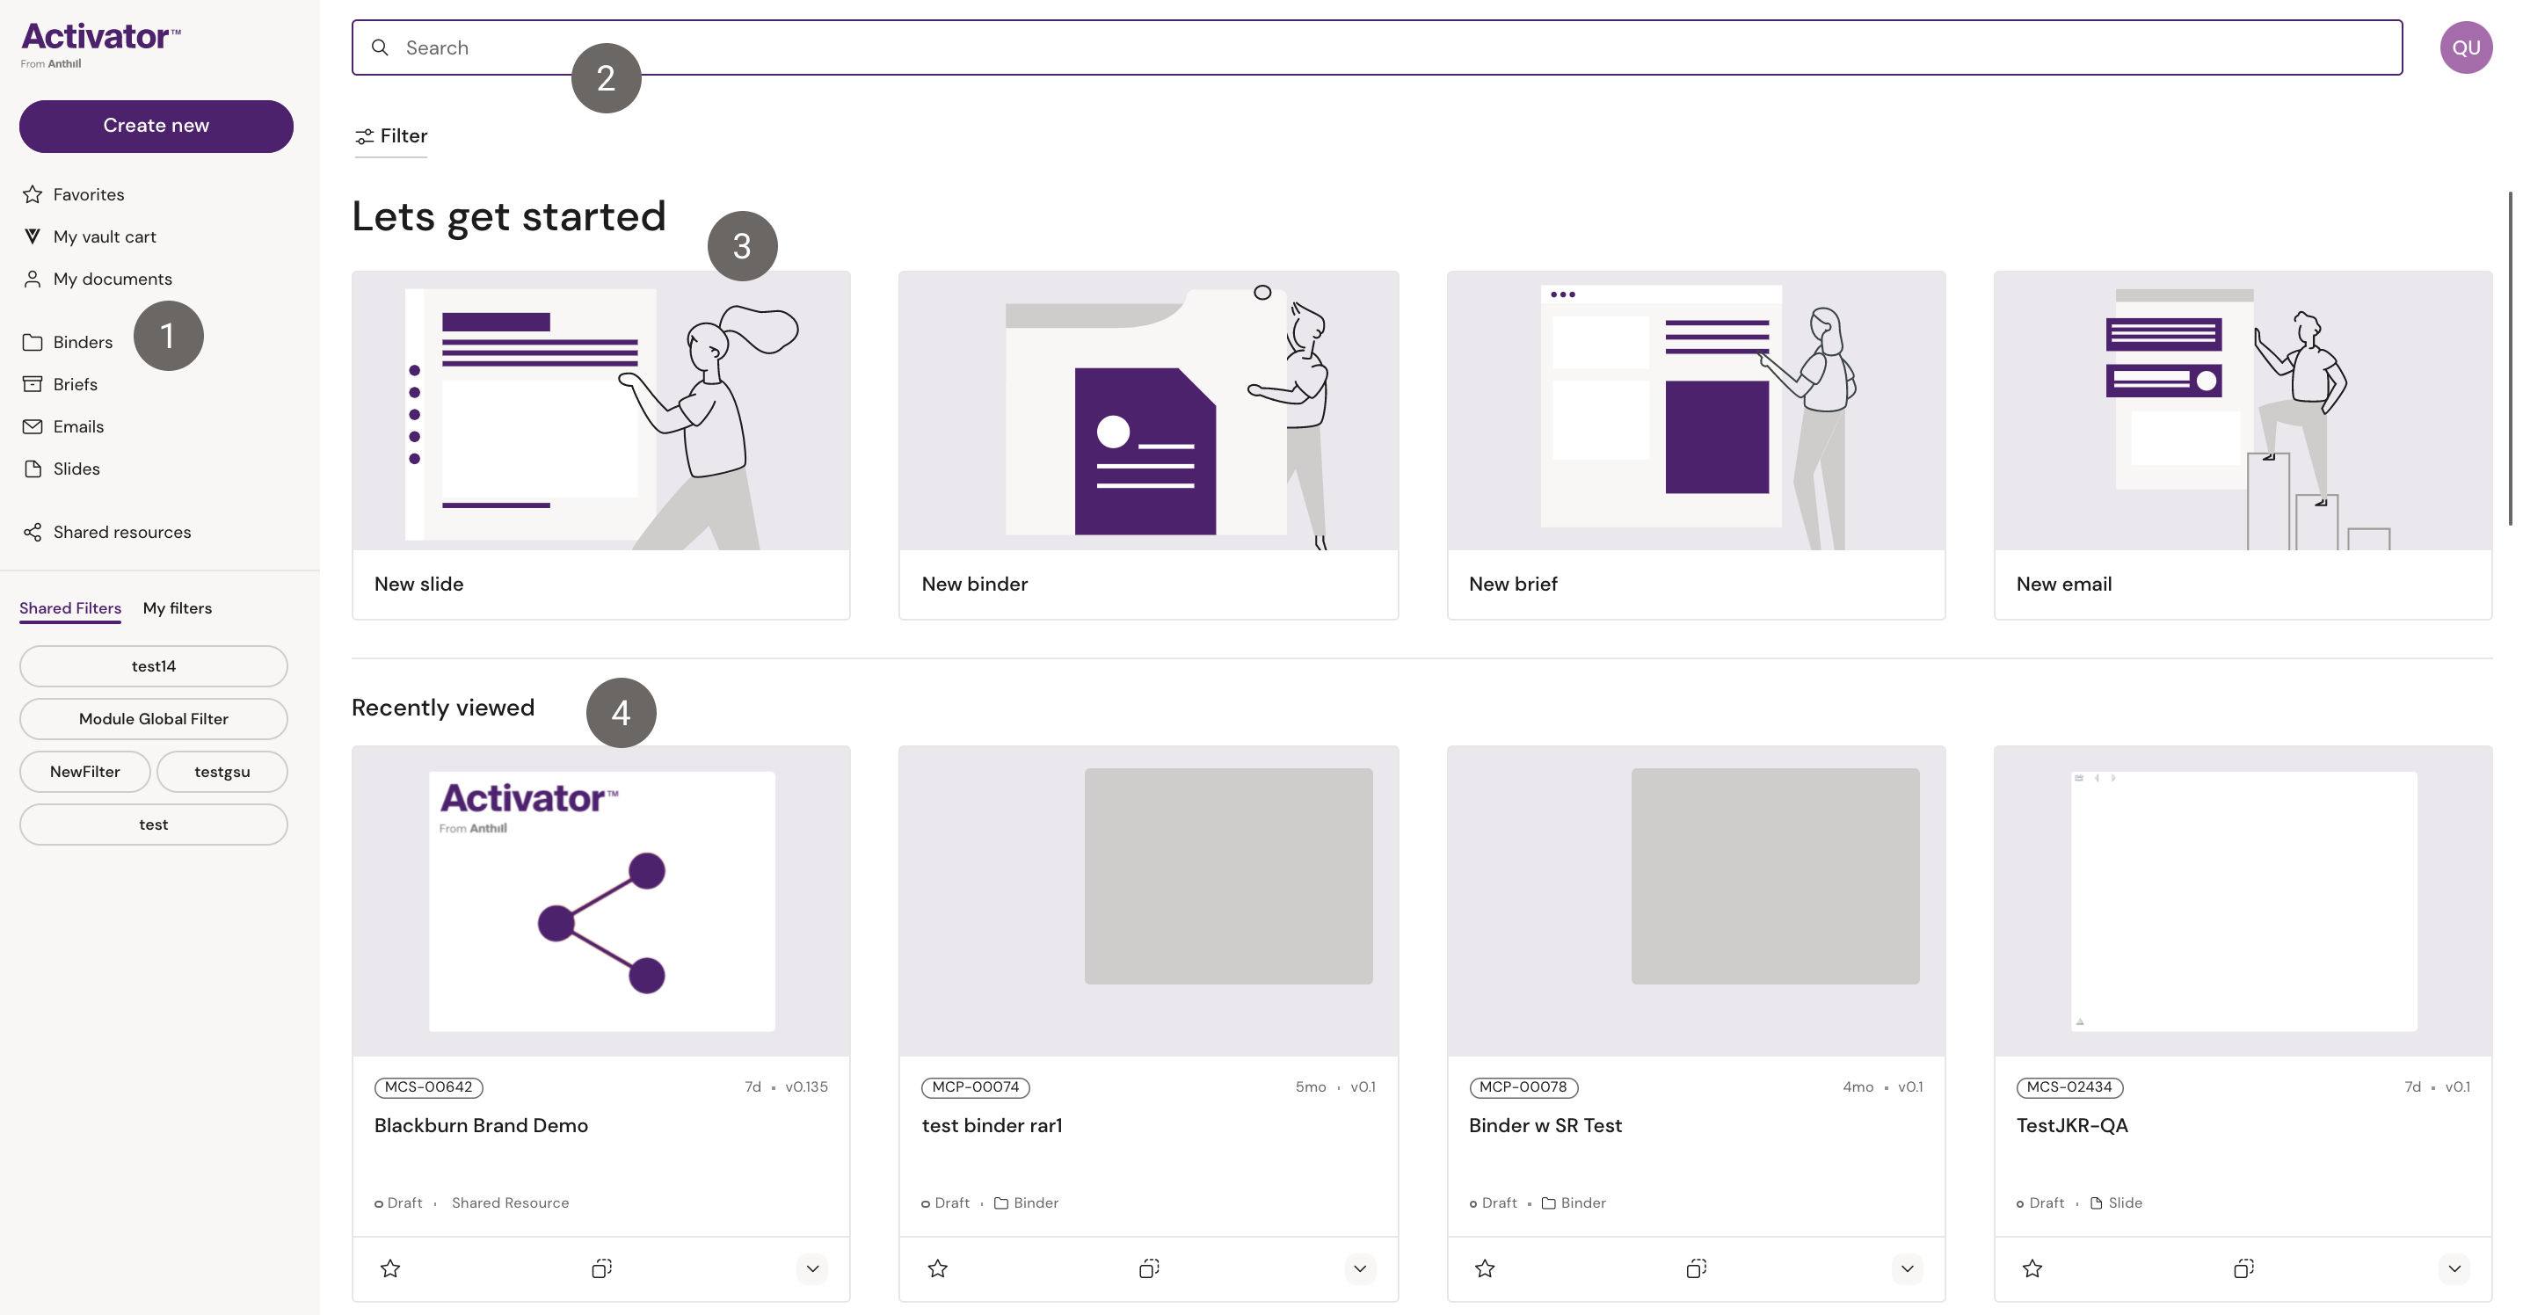Switch to My filters tab

coord(178,608)
